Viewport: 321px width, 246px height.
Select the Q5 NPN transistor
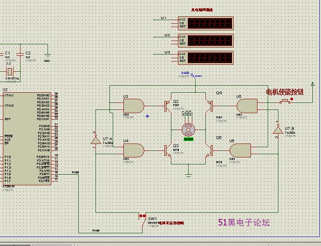(x=209, y=150)
